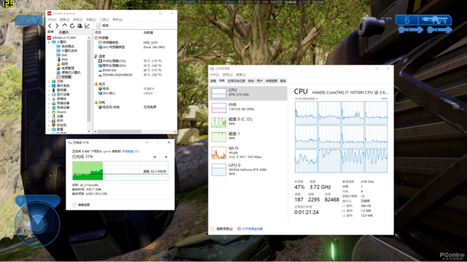
Task: Select Wi-Fi in performance list
Action: pos(248,152)
